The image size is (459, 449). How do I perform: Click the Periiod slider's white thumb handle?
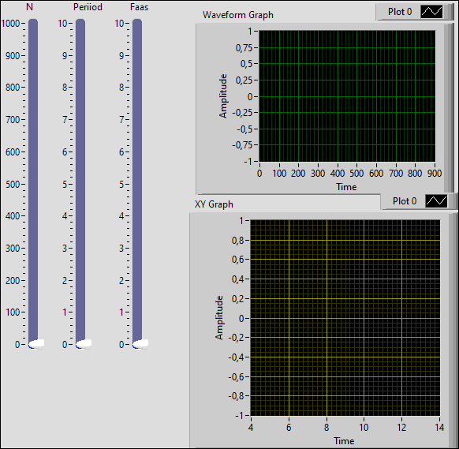click(84, 344)
